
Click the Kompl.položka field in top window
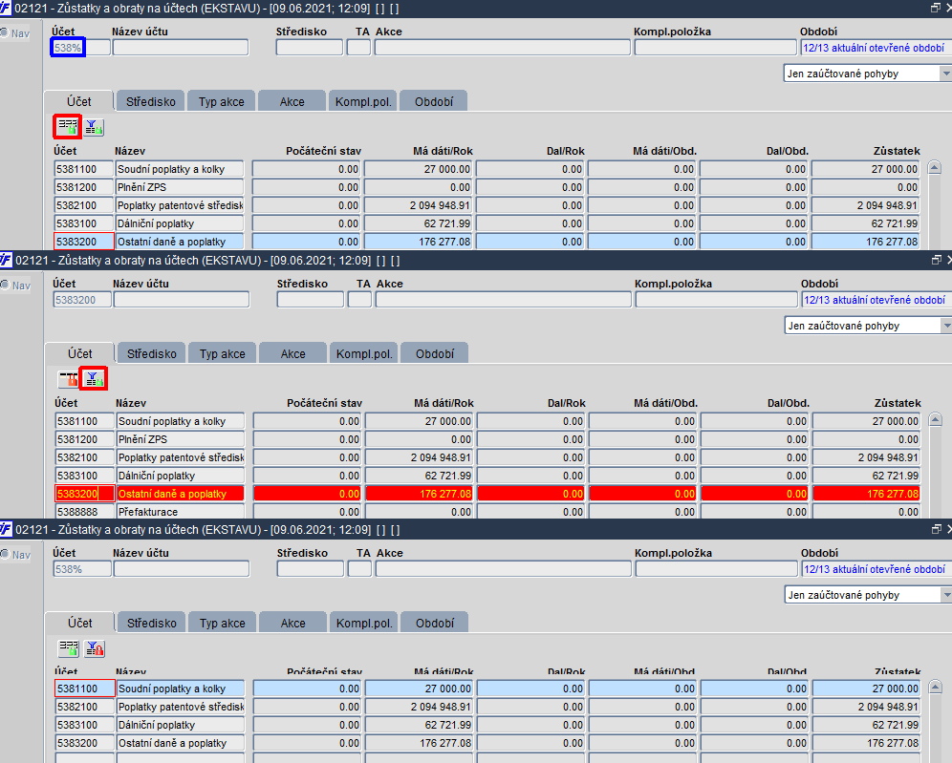click(x=715, y=48)
